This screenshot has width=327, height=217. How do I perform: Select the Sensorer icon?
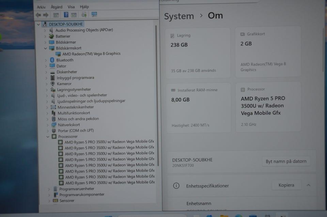coord(55,201)
